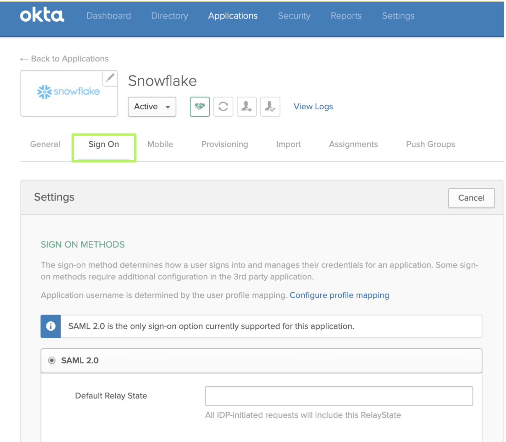This screenshot has height=442, width=506.
Task: Open the Assignments tab
Action: [x=353, y=144]
